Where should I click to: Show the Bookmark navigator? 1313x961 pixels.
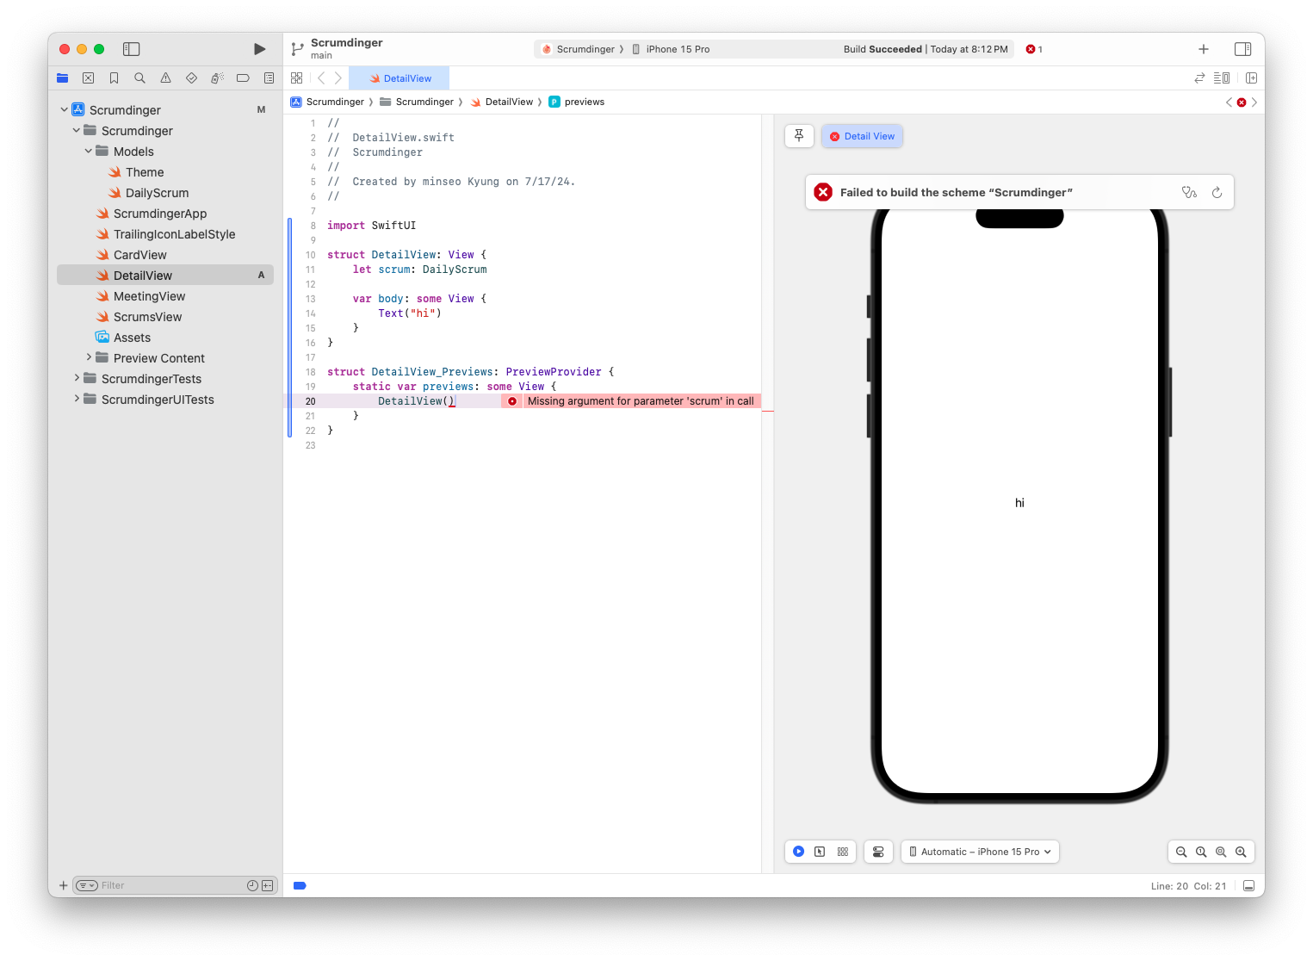(x=114, y=77)
